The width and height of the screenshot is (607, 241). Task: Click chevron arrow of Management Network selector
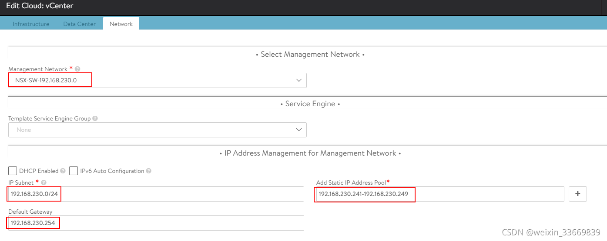(x=299, y=81)
